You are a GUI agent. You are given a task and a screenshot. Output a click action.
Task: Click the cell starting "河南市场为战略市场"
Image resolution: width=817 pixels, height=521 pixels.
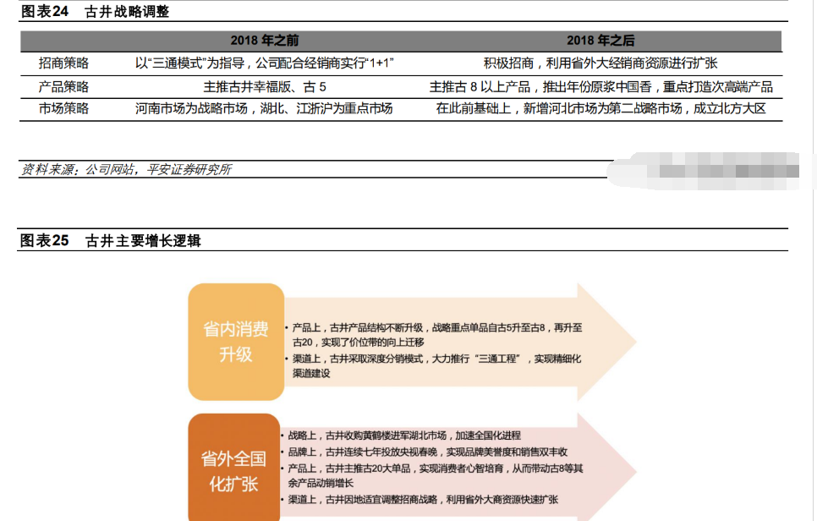click(x=264, y=109)
